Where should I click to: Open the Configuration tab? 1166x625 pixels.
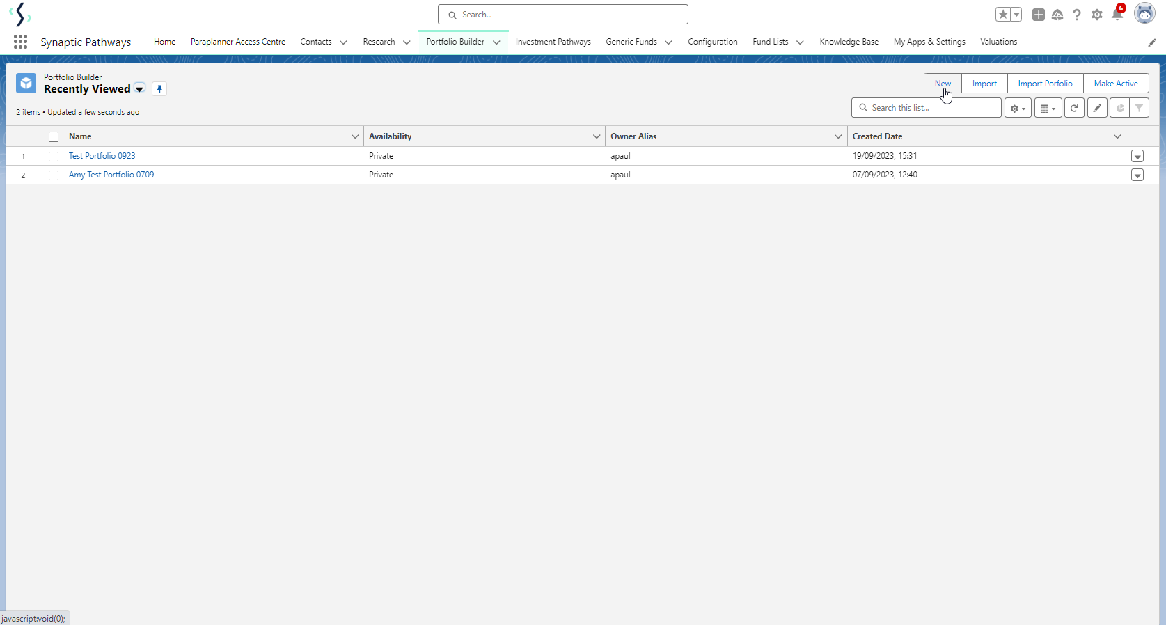tap(712, 42)
